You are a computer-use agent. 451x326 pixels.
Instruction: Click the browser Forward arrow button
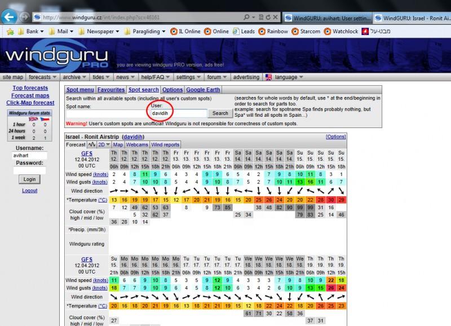point(25,17)
